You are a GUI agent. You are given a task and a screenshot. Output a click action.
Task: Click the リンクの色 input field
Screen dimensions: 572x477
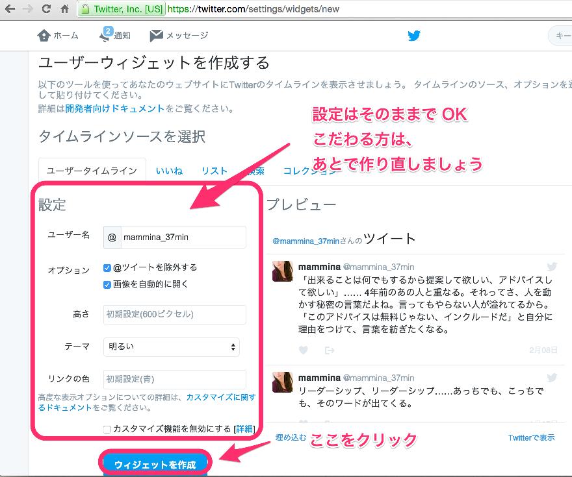tap(175, 380)
